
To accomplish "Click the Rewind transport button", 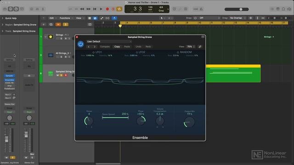I will [82, 9].
